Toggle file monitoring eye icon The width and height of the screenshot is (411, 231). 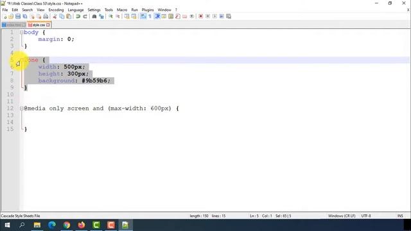[x=192, y=17]
